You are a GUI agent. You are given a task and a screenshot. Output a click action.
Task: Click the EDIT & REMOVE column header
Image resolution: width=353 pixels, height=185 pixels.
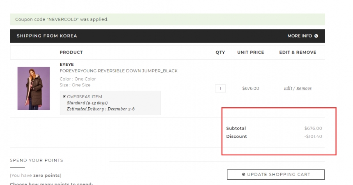click(298, 52)
